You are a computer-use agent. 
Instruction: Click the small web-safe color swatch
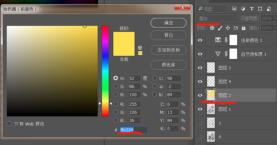tap(140, 53)
